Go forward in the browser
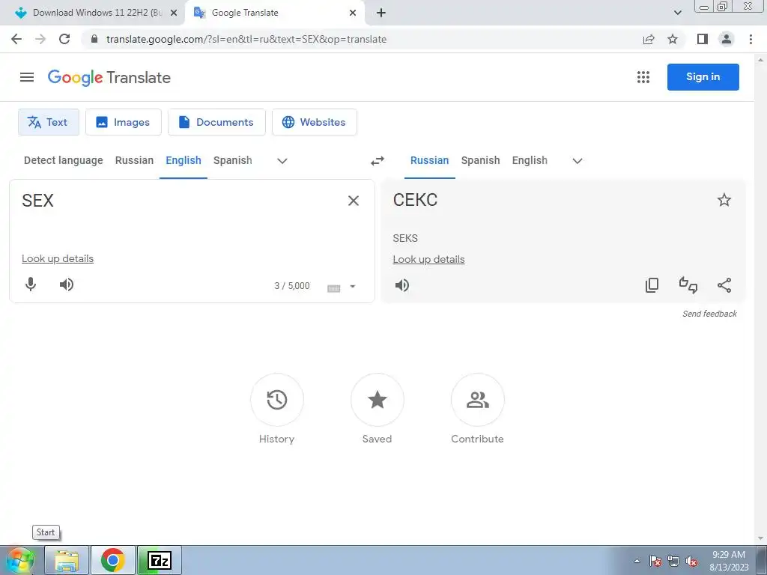The image size is (767, 575). click(x=40, y=39)
